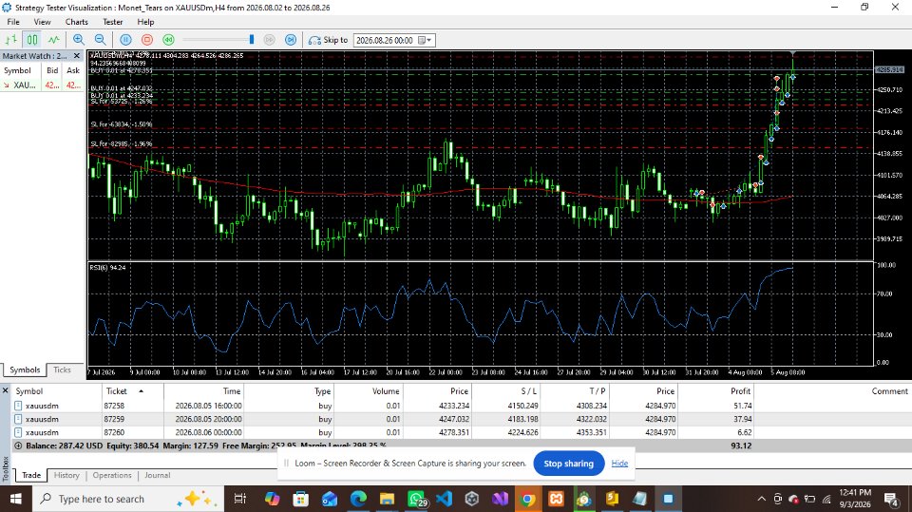Open the Skip to date calendar dropdown
The image size is (912, 512).
click(x=426, y=40)
